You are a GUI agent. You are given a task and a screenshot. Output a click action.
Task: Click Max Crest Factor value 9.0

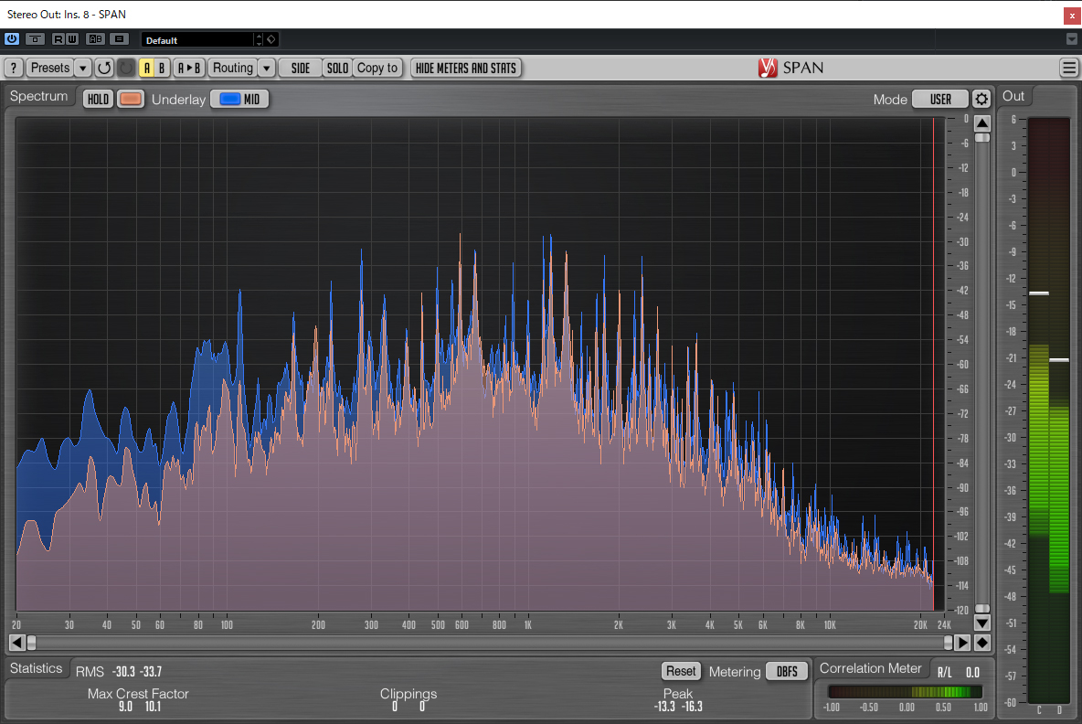click(x=125, y=707)
